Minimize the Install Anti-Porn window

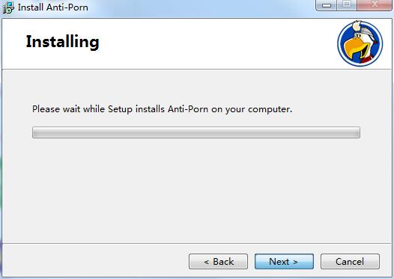[x=326, y=4]
